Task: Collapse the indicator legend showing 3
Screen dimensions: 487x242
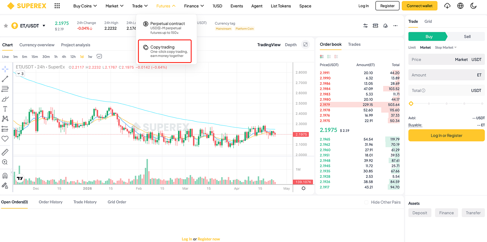Action: [x=20, y=74]
